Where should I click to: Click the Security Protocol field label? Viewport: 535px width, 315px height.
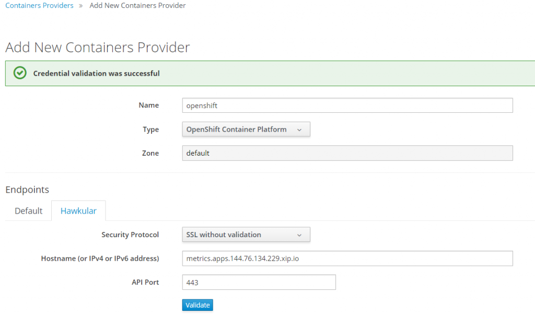point(130,235)
